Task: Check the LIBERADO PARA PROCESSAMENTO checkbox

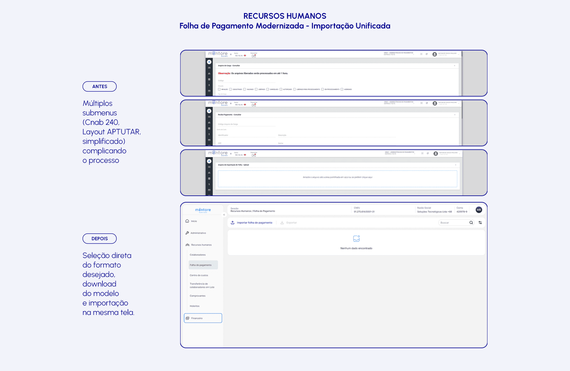Action: pyautogui.click(x=294, y=89)
